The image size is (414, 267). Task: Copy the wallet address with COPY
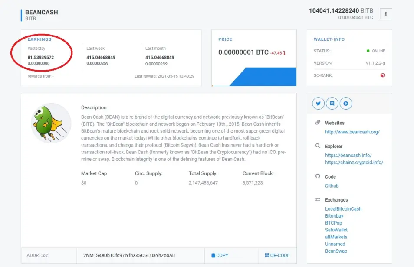click(220, 255)
